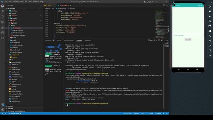Click the emulator toolbar home circle icon

(210, 46)
